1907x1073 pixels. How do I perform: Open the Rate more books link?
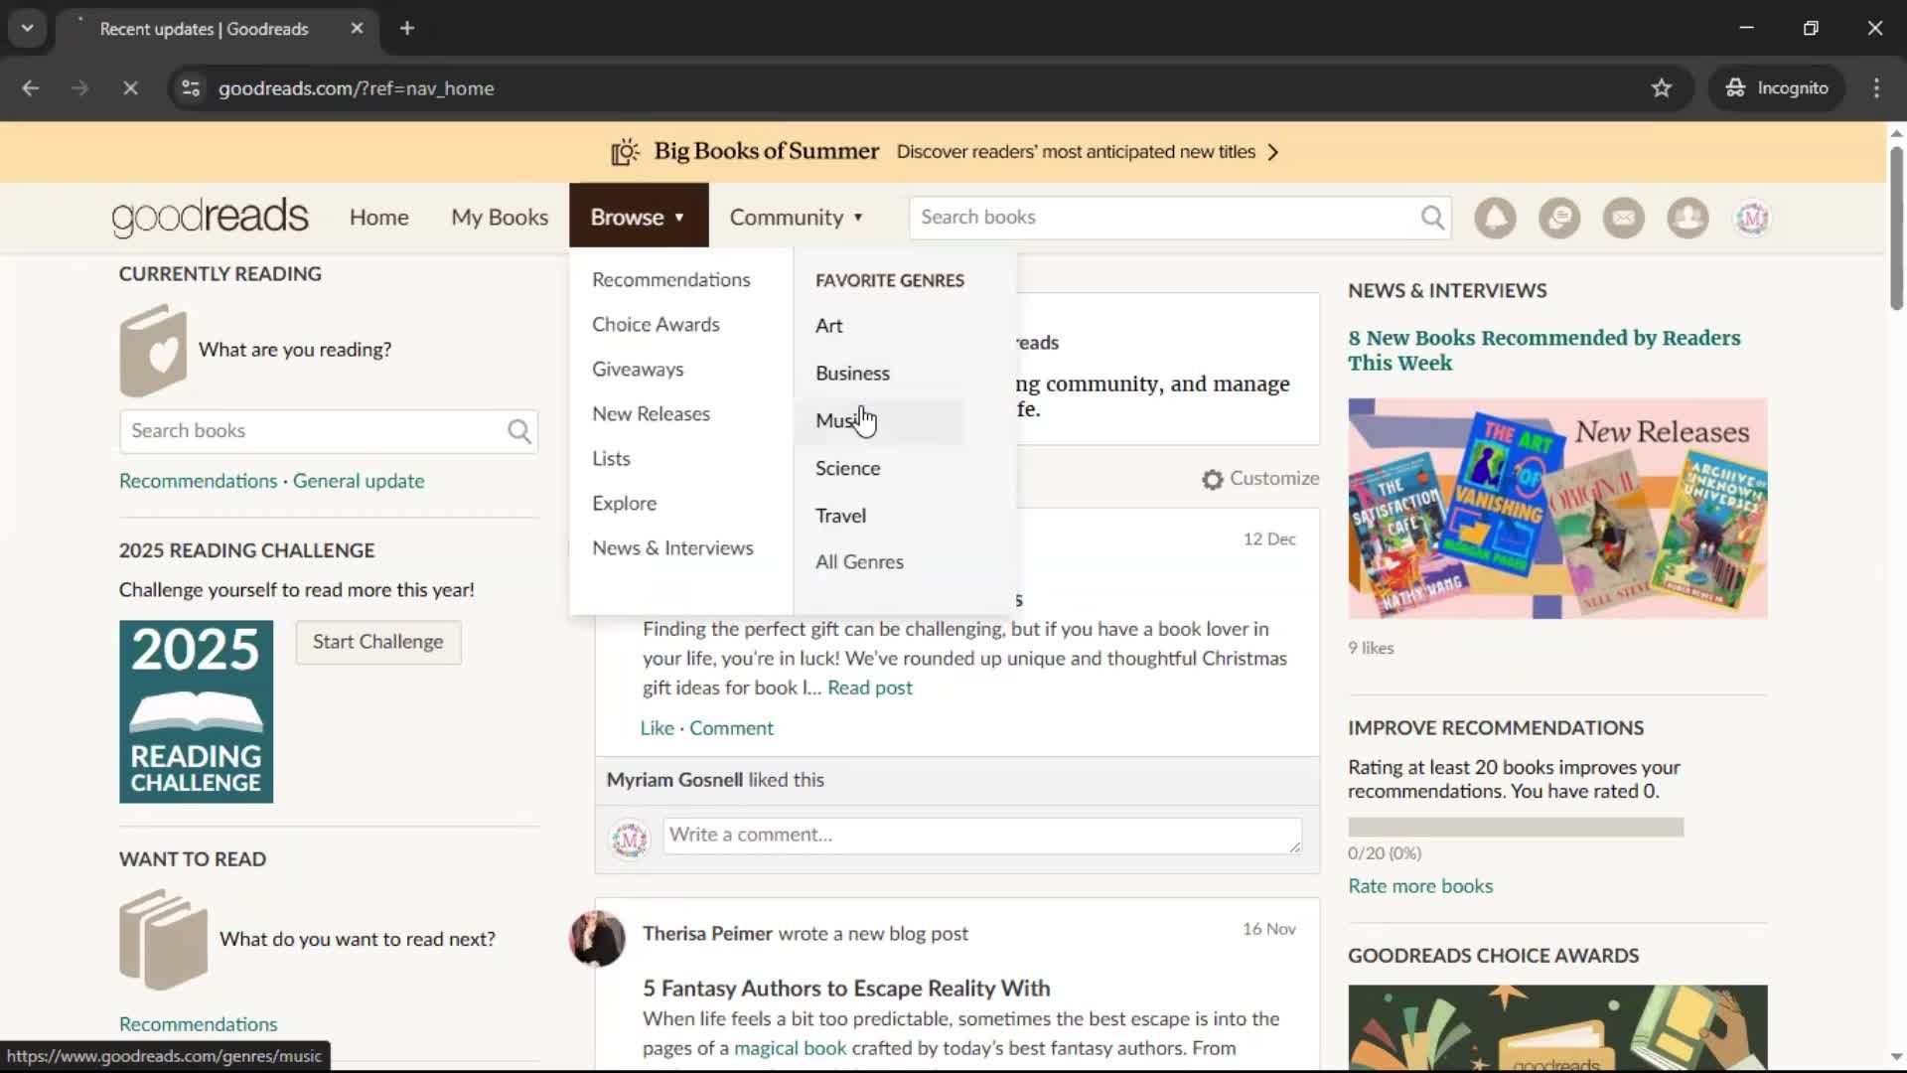tap(1420, 886)
